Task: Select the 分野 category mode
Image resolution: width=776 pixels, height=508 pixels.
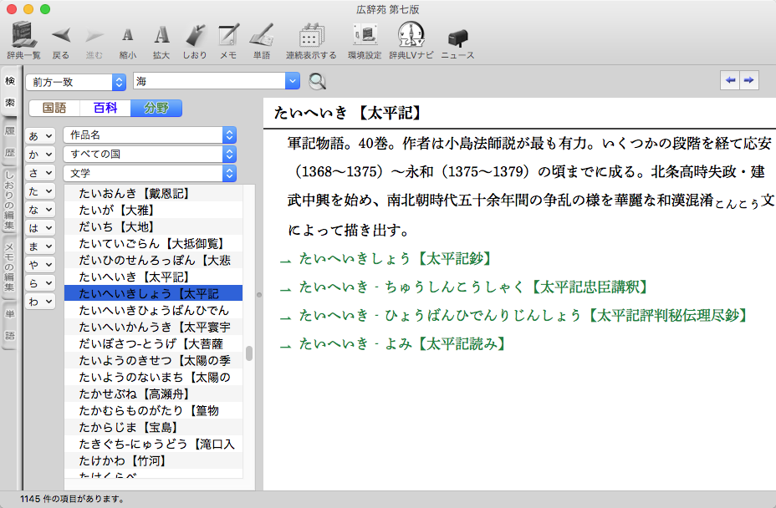Action: pos(156,108)
